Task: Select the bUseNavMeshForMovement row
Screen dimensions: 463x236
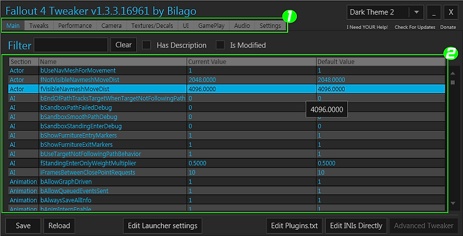Action: click(x=227, y=71)
